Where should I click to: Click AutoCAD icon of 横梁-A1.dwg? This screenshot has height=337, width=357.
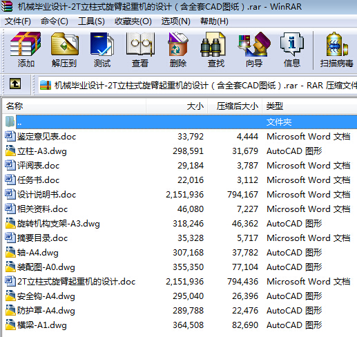(x=10, y=325)
